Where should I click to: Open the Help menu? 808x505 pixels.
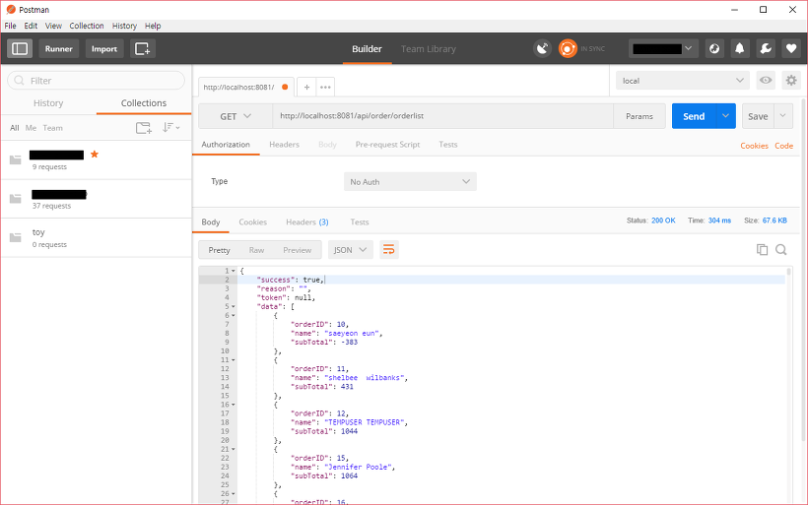[x=153, y=26]
